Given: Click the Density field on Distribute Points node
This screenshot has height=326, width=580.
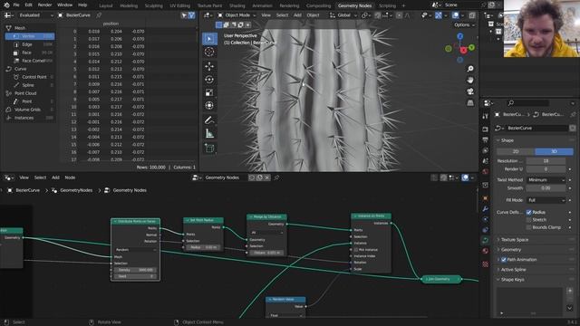Looking at the screenshot, I should (135, 270).
